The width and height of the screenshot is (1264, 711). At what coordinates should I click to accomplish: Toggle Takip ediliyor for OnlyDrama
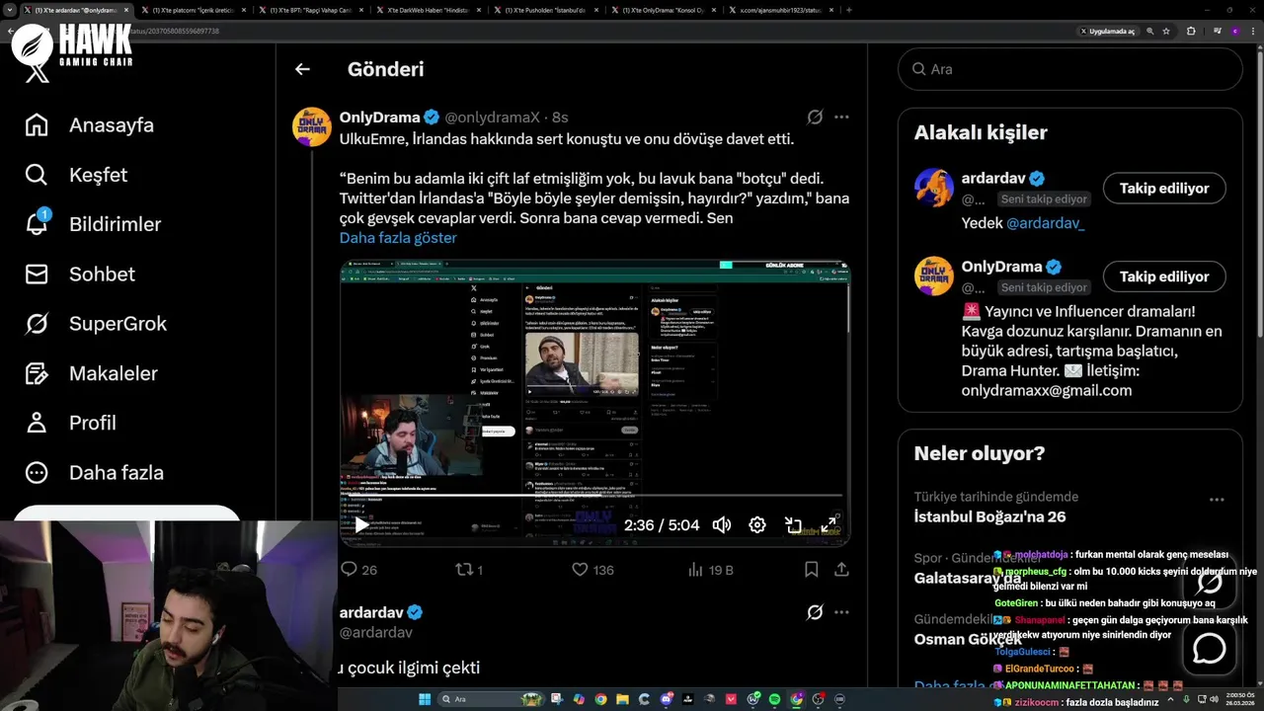coord(1164,276)
